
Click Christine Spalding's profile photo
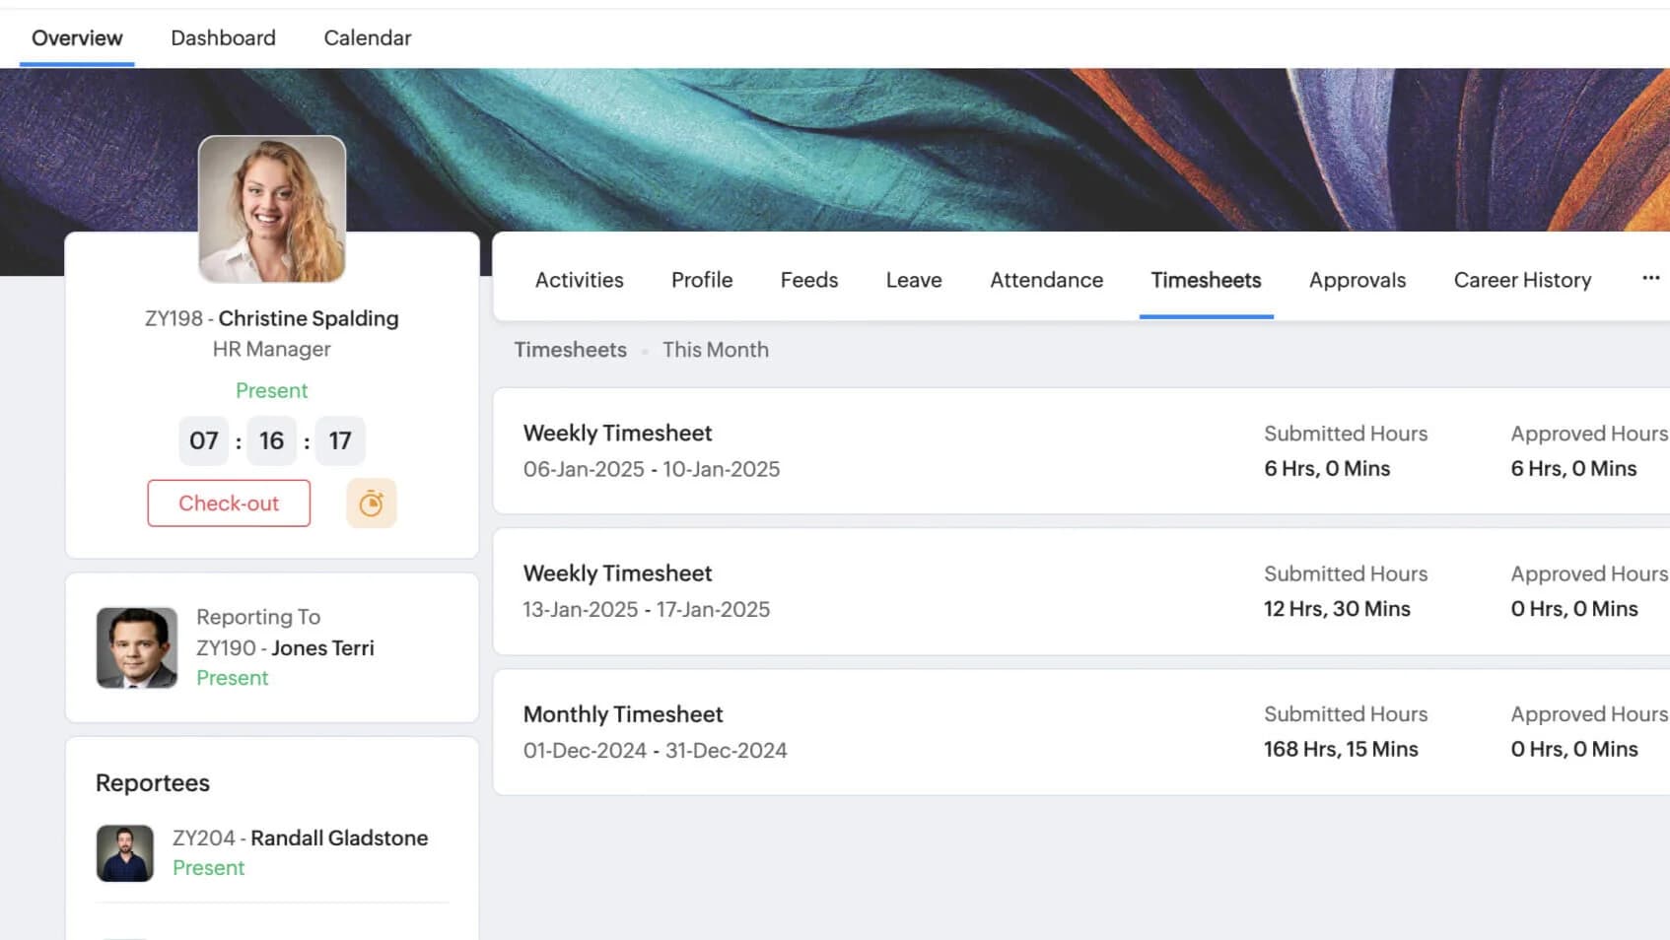click(x=272, y=209)
